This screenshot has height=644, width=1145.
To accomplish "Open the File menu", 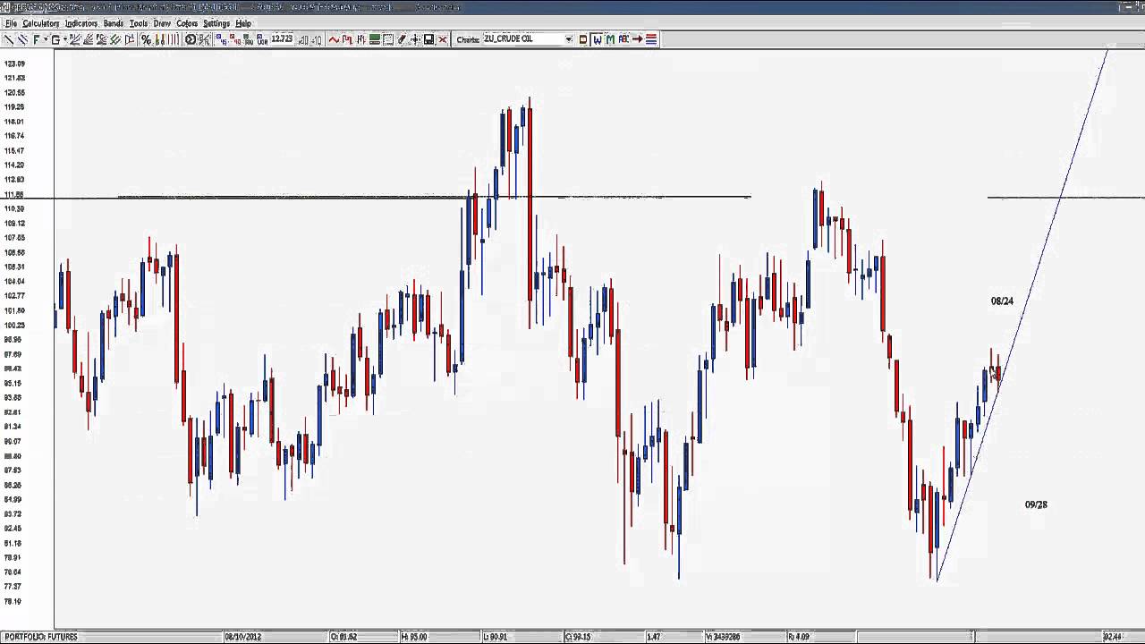I will (x=11, y=23).
